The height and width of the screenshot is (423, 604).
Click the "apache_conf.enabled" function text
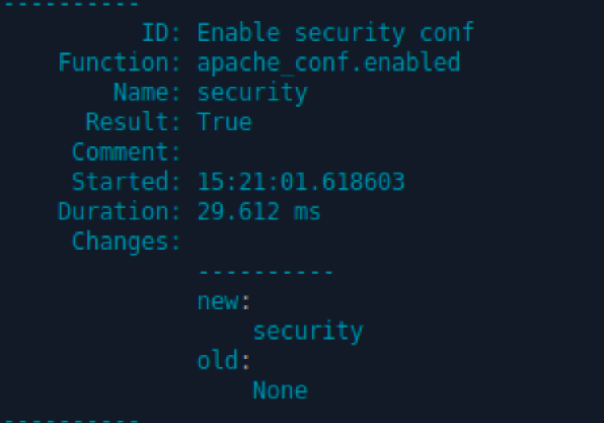pyautogui.click(x=328, y=62)
